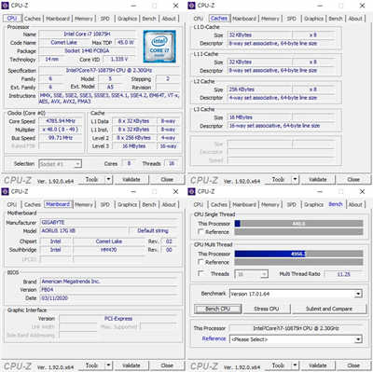Click the Max TDP value 45.0 W

point(126,42)
